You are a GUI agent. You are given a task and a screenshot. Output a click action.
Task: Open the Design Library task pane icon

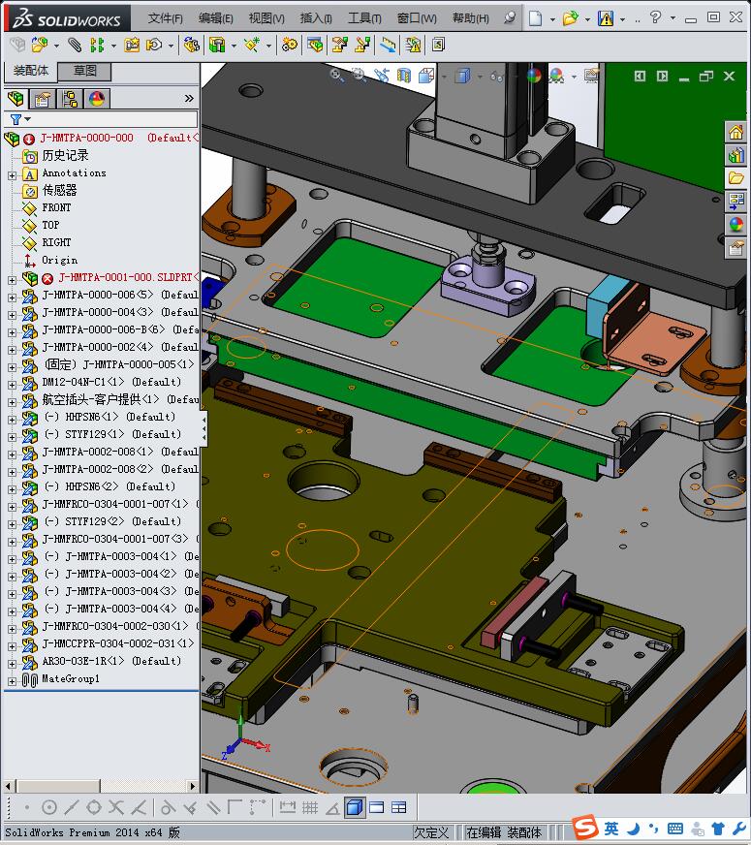click(735, 155)
